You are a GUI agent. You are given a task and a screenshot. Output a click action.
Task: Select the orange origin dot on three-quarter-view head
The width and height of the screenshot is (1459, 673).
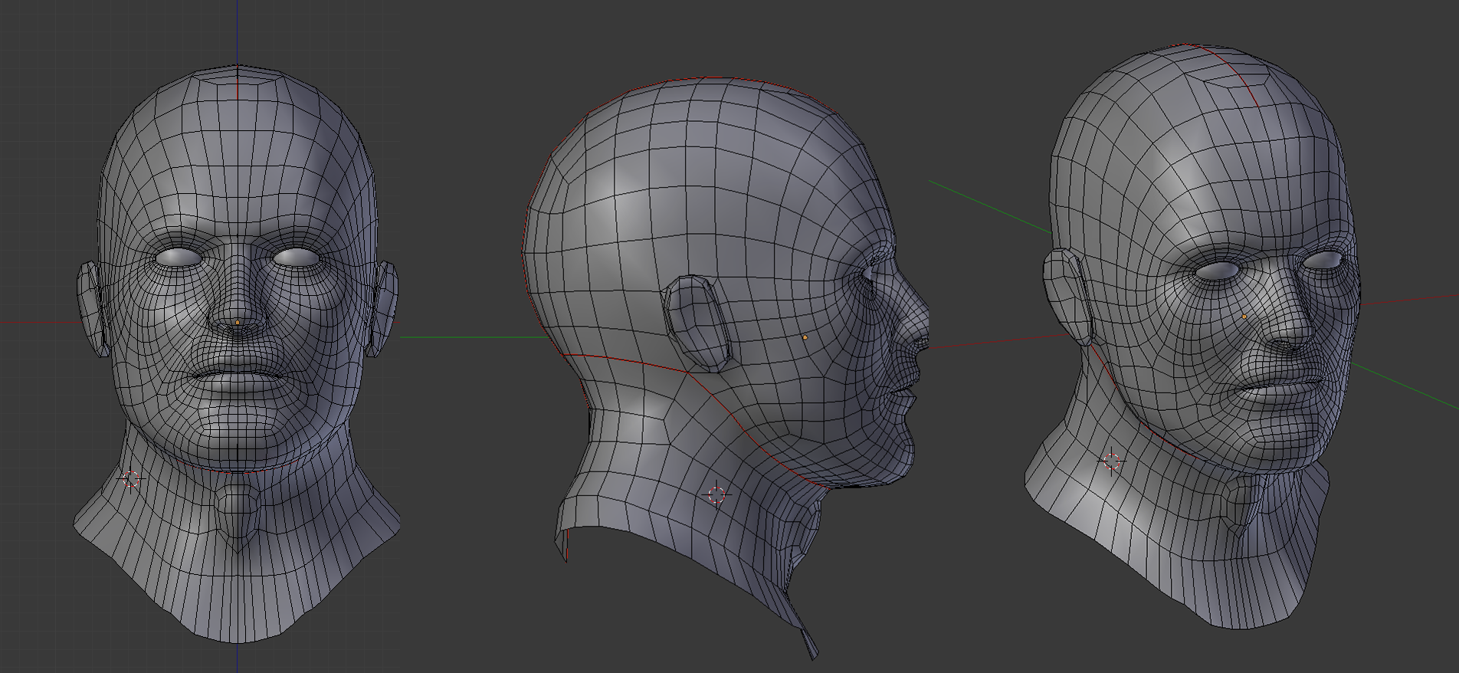pos(1244,317)
